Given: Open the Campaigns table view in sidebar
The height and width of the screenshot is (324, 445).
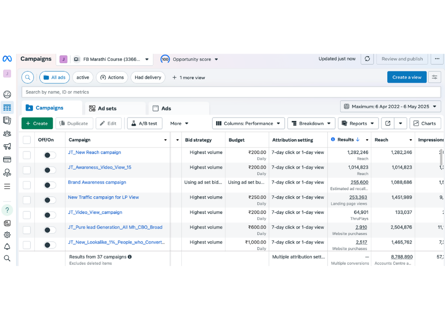Looking at the screenshot, I should tap(7, 108).
